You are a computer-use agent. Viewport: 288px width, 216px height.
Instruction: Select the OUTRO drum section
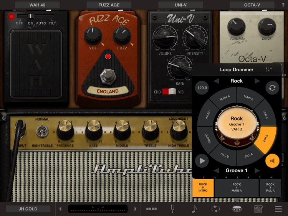tap(208, 139)
